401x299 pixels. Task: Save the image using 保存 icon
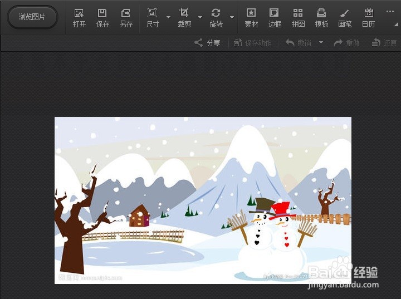pos(102,18)
